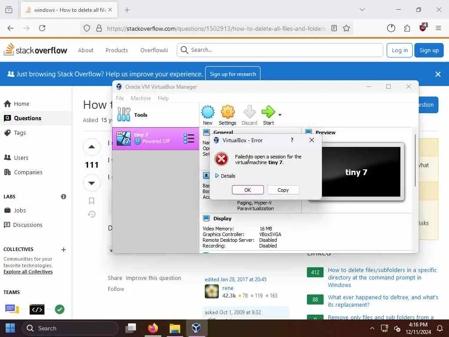Click the Display section header
The height and width of the screenshot is (337, 449).
[222, 219]
